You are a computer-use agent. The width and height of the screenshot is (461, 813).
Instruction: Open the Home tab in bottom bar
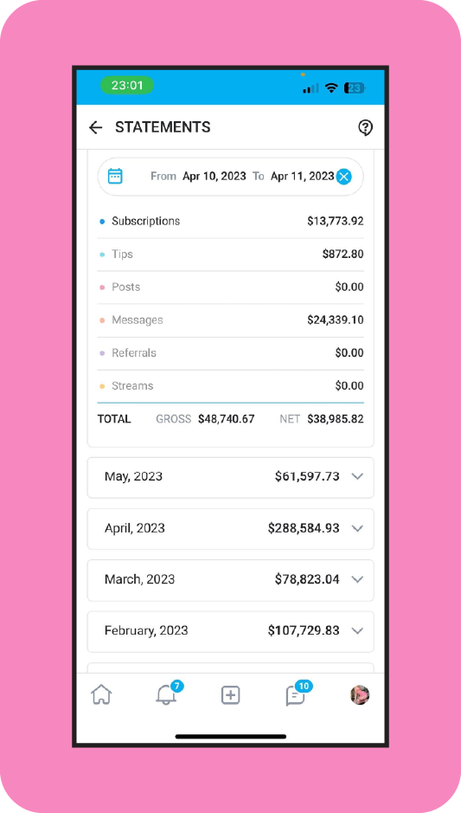click(101, 694)
